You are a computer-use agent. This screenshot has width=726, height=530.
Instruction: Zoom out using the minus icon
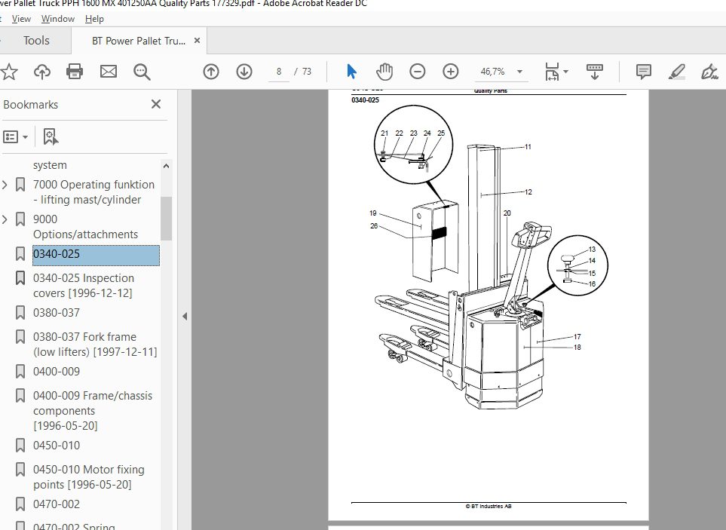point(417,72)
